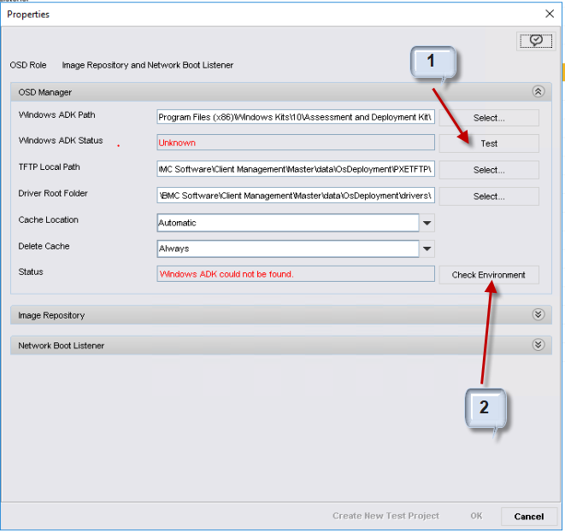
Task: Click the Driver Root Folder text field
Action: tap(296, 196)
